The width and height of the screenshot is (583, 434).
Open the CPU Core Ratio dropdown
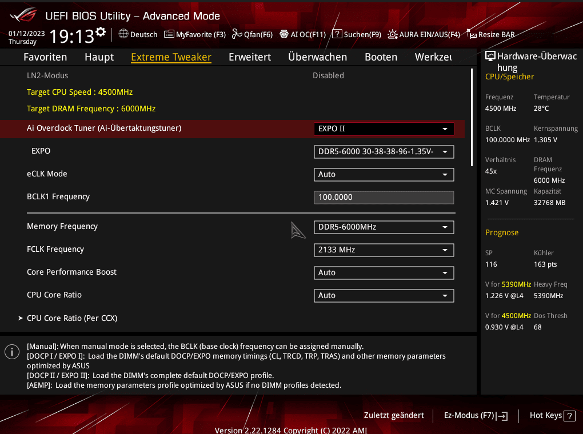coord(384,296)
